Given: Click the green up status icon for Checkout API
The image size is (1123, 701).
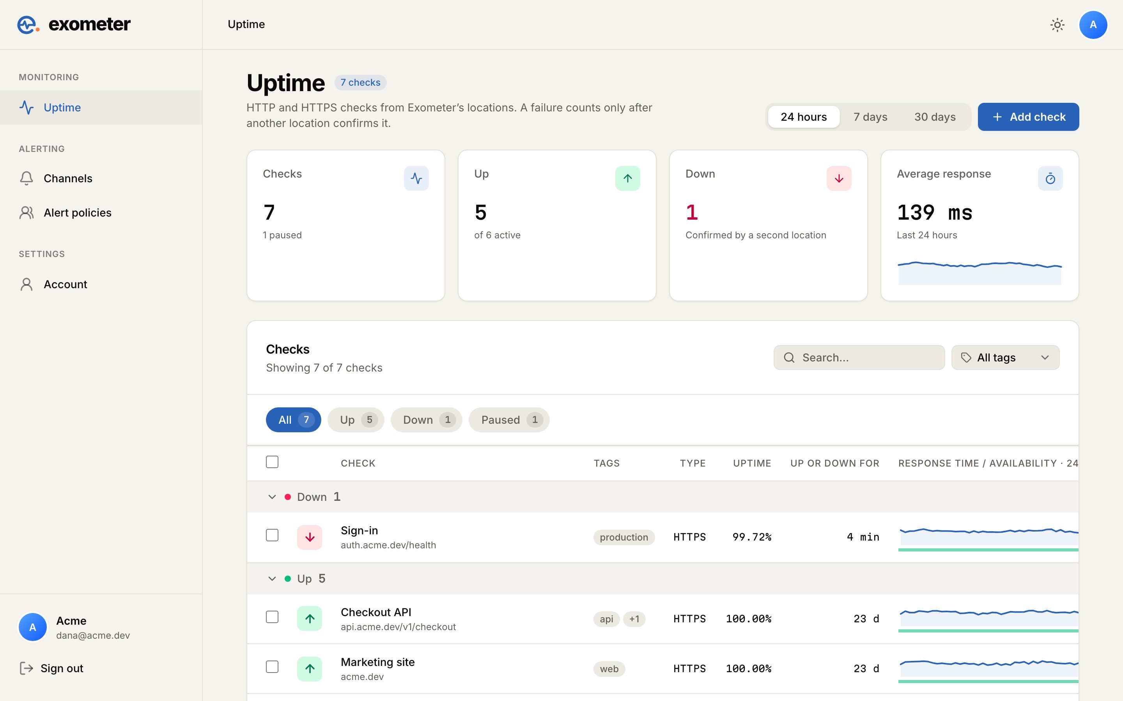Looking at the screenshot, I should [310, 619].
